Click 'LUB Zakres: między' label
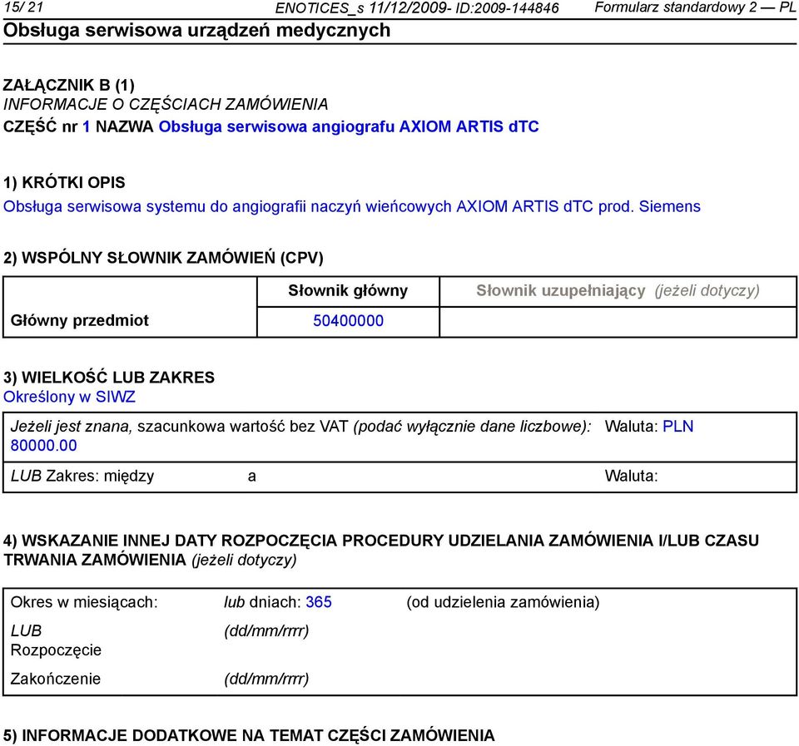Viewport: 799px width, 746px height. pyautogui.click(x=82, y=476)
